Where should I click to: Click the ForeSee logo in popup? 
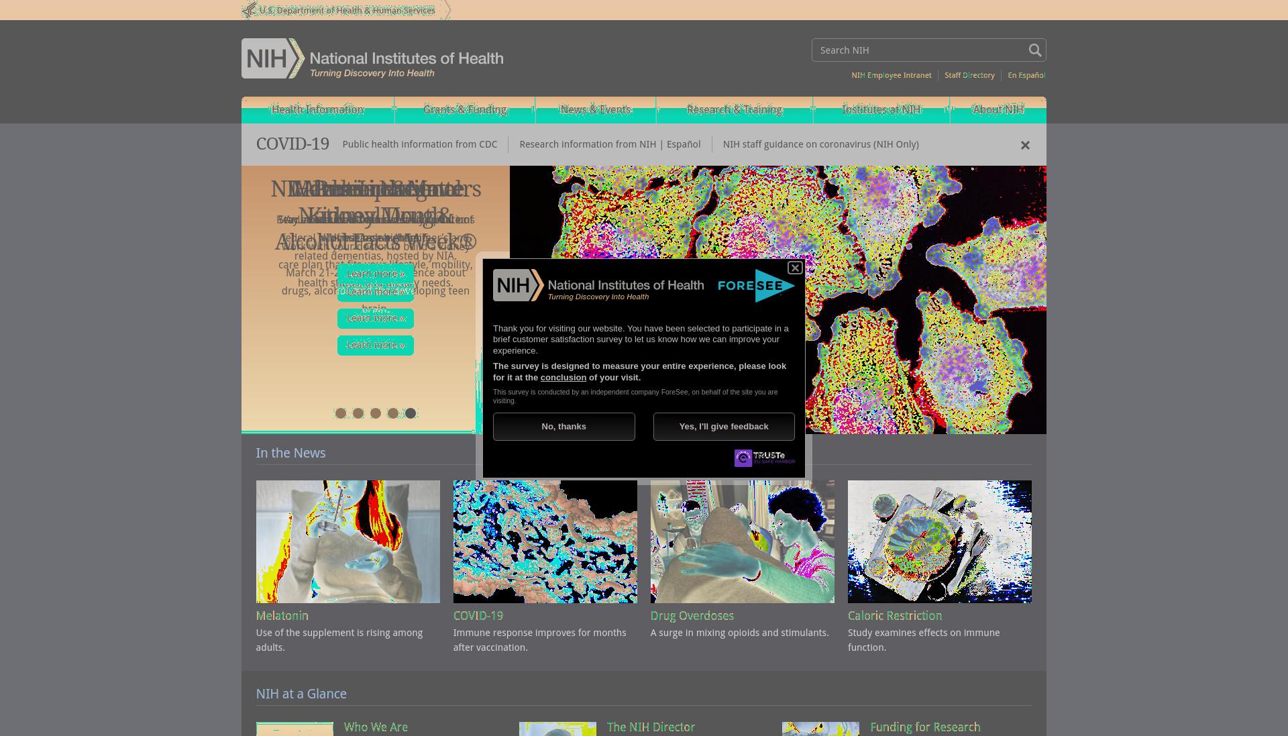click(x=756, y=286)
